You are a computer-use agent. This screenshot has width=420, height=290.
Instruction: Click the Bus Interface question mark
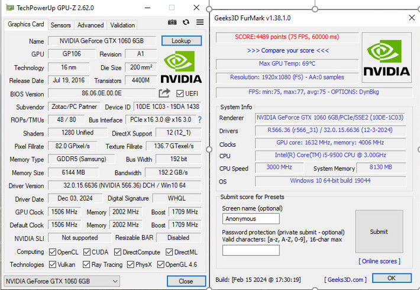coord(199,120)
